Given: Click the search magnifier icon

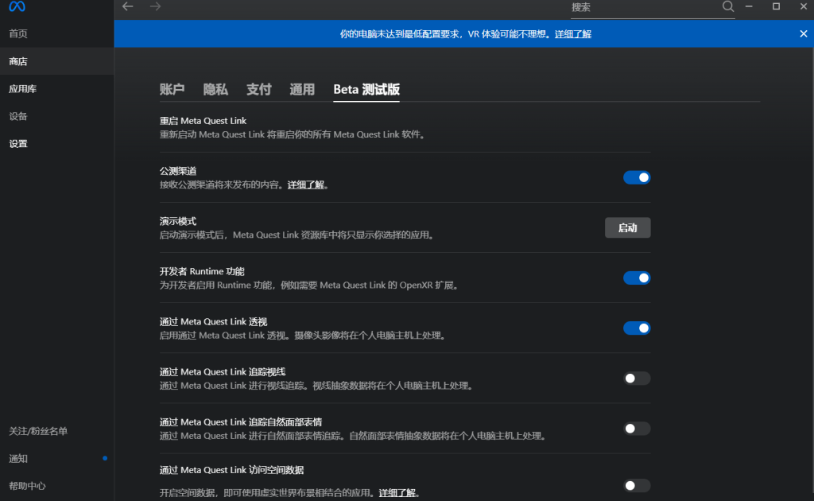Looking at the screenshot, I should click(728, 6).
